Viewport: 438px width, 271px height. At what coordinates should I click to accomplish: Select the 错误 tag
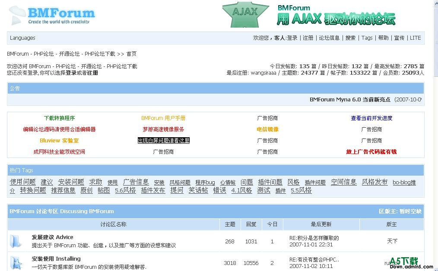tap(219, 190)
